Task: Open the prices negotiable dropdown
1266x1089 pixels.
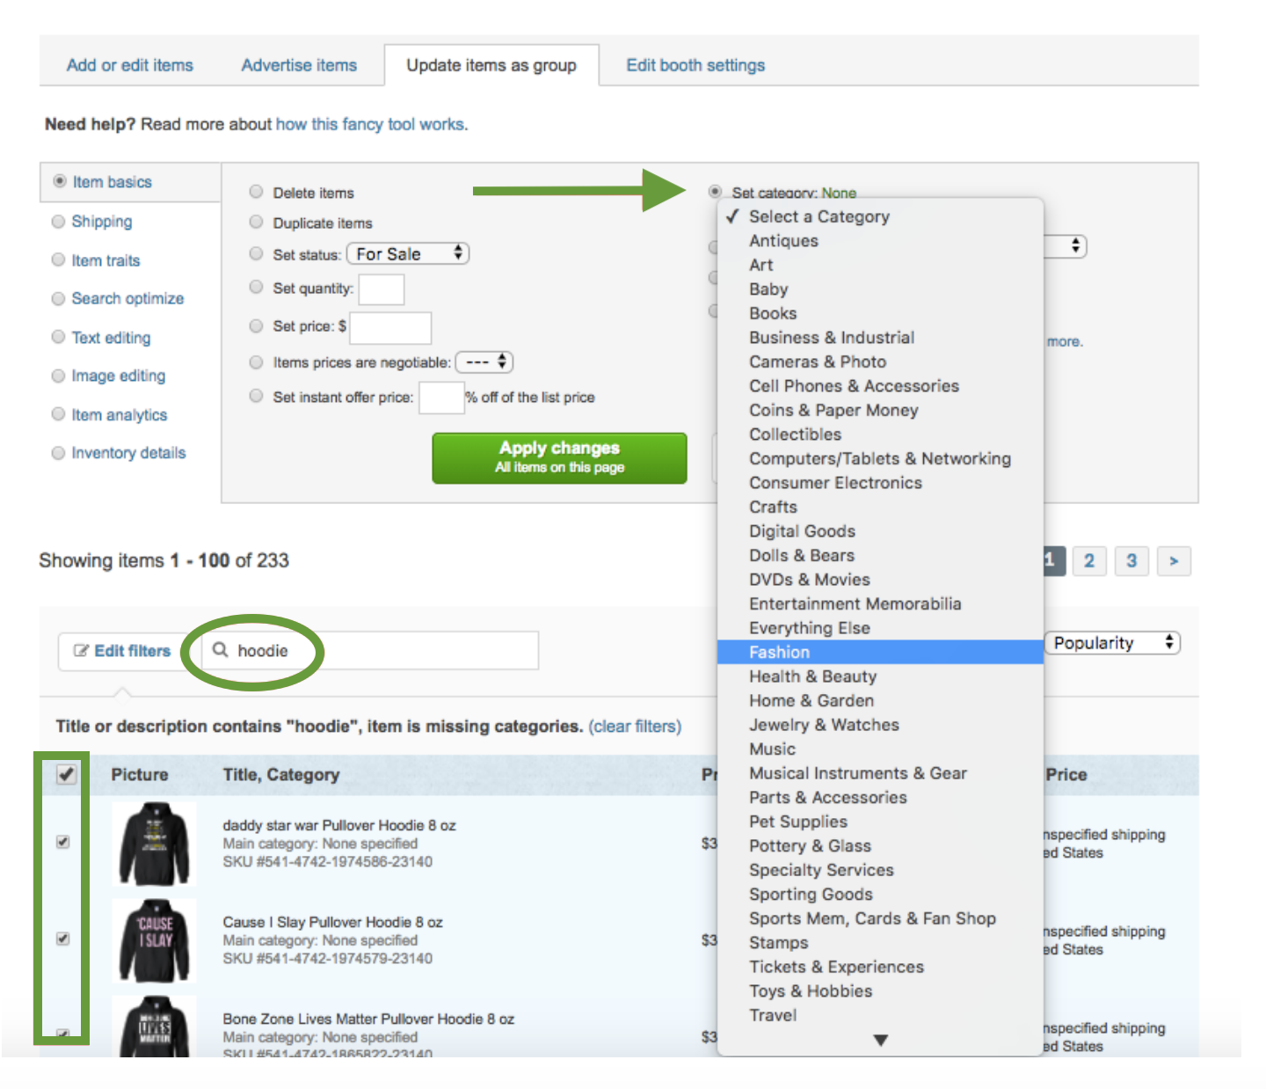Action: 484,362
